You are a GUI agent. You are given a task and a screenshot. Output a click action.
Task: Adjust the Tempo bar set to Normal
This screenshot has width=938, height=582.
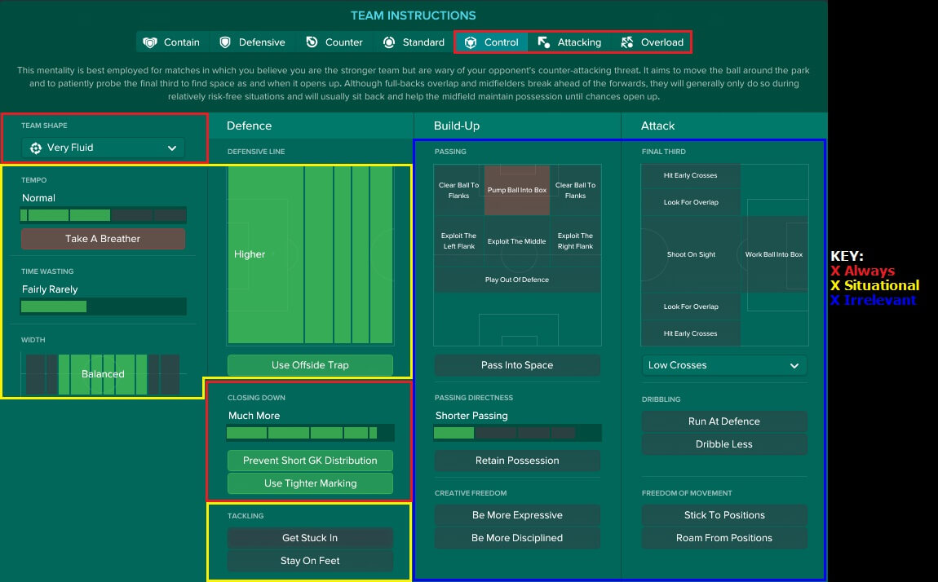pyautogui.click(x=103, y=215)
